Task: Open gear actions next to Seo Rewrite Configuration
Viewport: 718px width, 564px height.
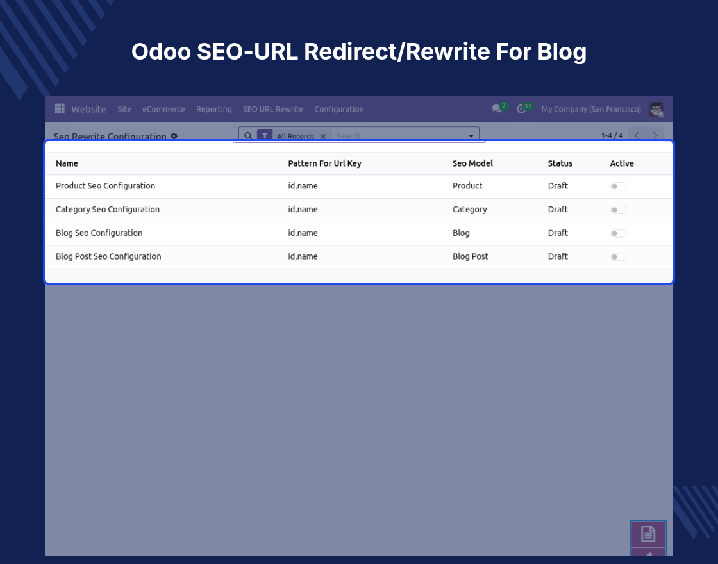Action: coord(174,136)
